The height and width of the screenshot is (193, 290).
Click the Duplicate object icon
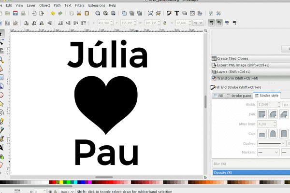click(124, 14)
